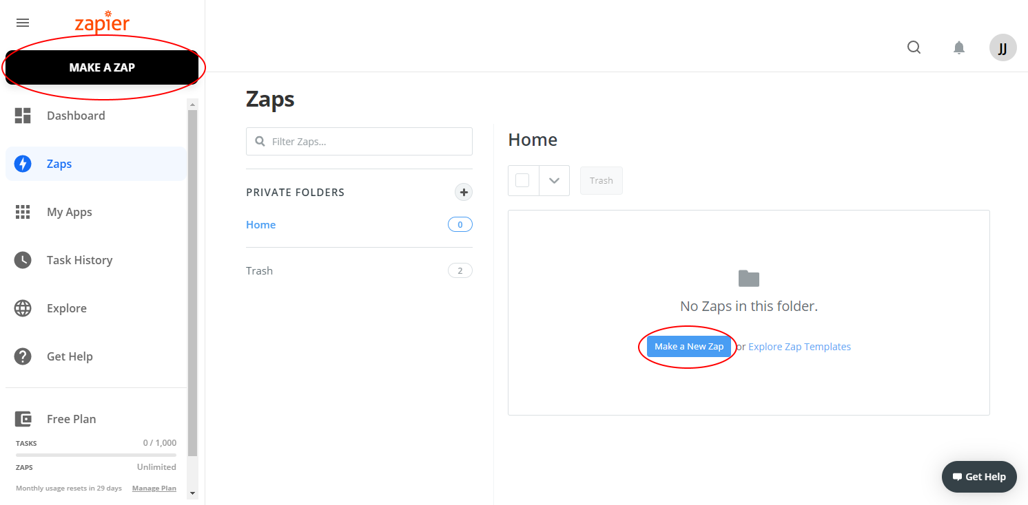Click the Dashboard grid icon
1028x505 pixels.
(23, 116)
